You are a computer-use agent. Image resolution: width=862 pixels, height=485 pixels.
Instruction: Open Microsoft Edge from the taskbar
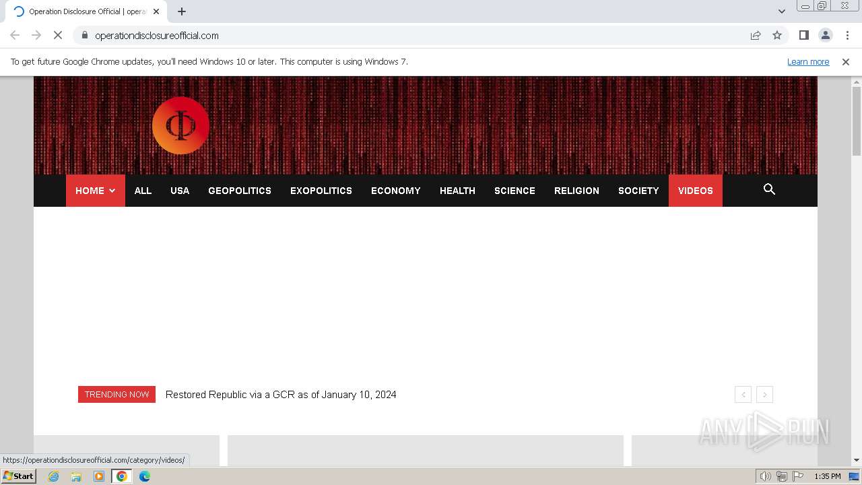[145, 476]
